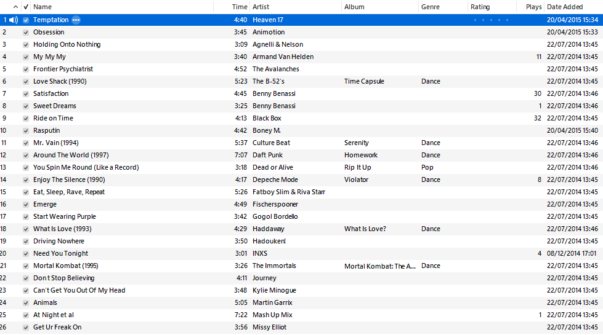The image size is (603, 335).
Task: Select the track Emerge
Action: (45, 204)
